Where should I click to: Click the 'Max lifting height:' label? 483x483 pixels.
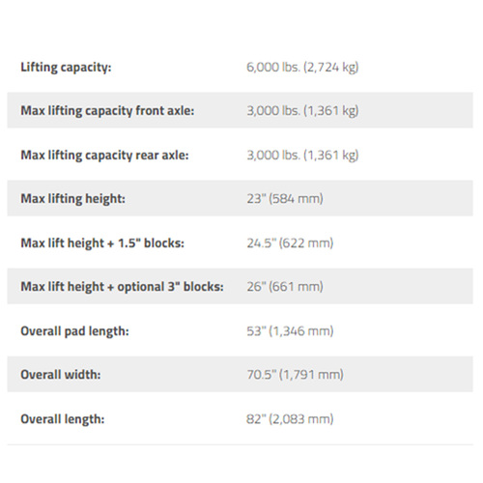click(72, 199)
